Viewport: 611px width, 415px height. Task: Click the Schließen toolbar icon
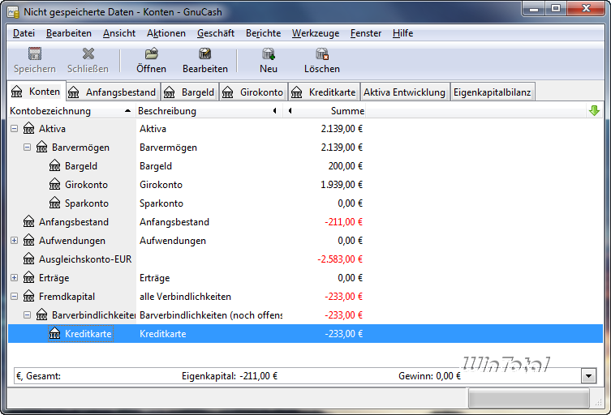tap(88, 53)
